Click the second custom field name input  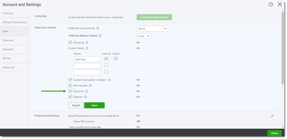pos(87,66)
